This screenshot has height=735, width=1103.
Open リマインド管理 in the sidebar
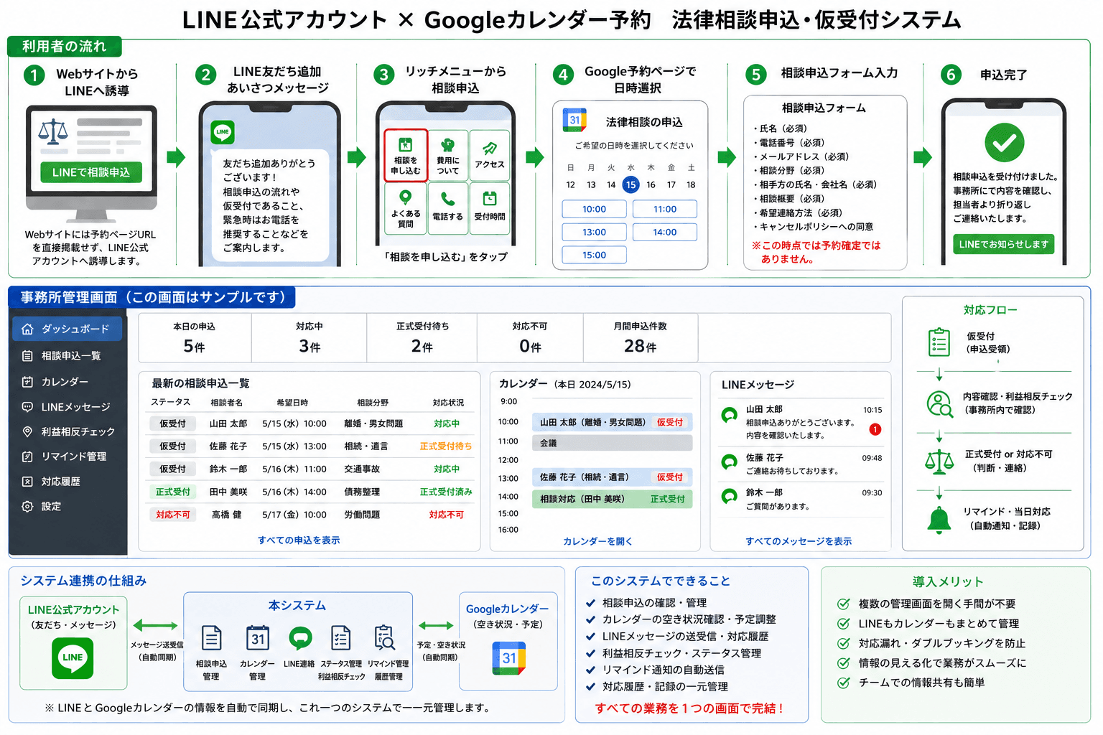pos(67,457)
